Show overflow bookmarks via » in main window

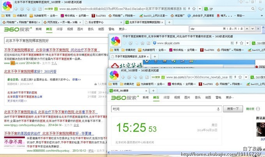(262, 16)
